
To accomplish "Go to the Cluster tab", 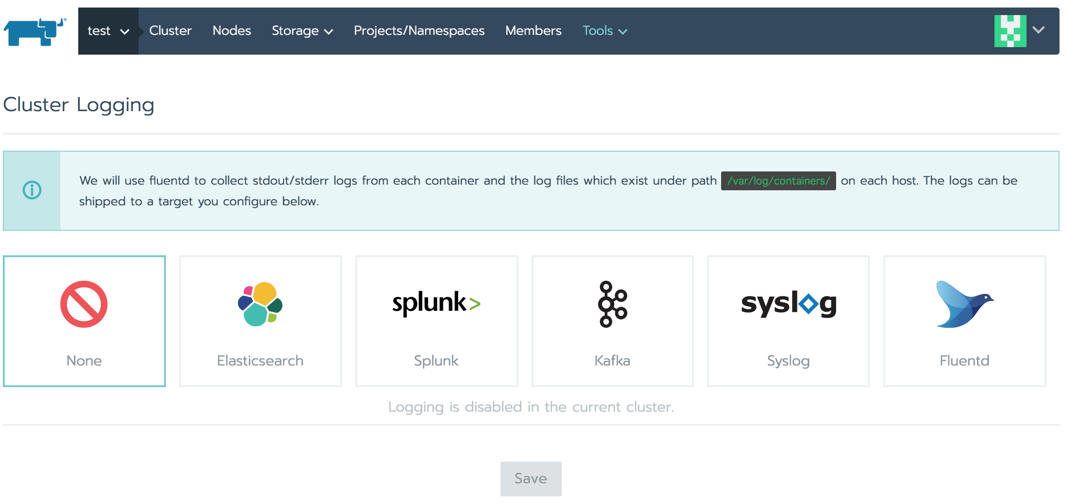I will [170, 31].
